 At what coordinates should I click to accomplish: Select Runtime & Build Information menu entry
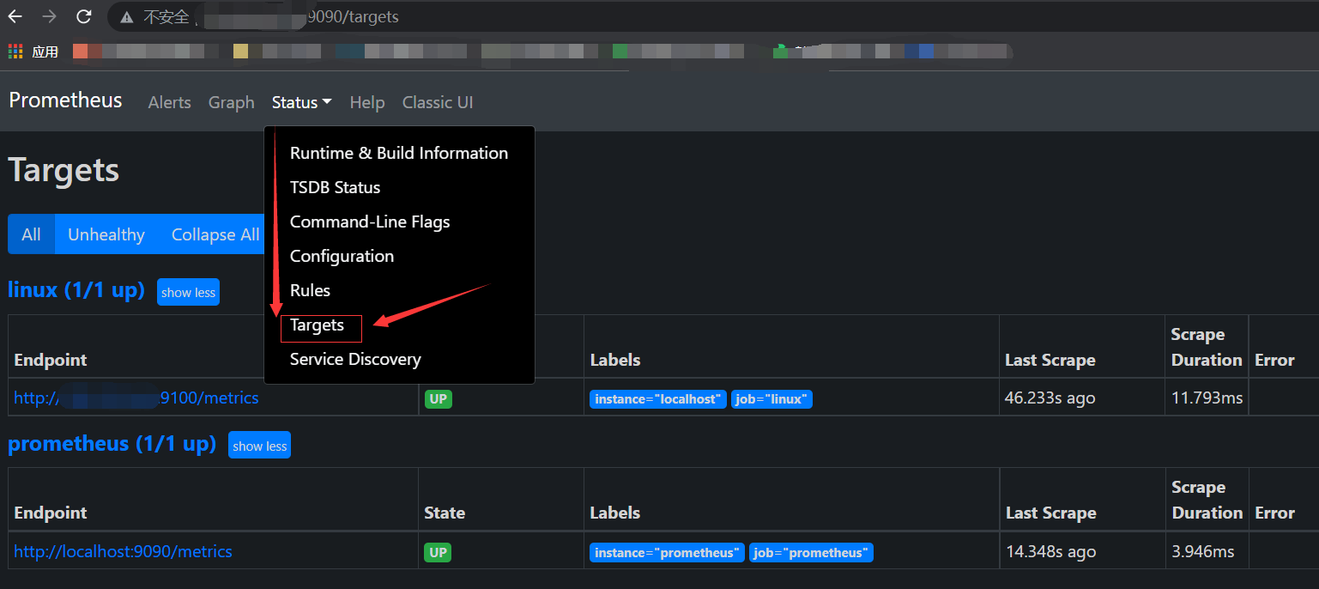399,153
